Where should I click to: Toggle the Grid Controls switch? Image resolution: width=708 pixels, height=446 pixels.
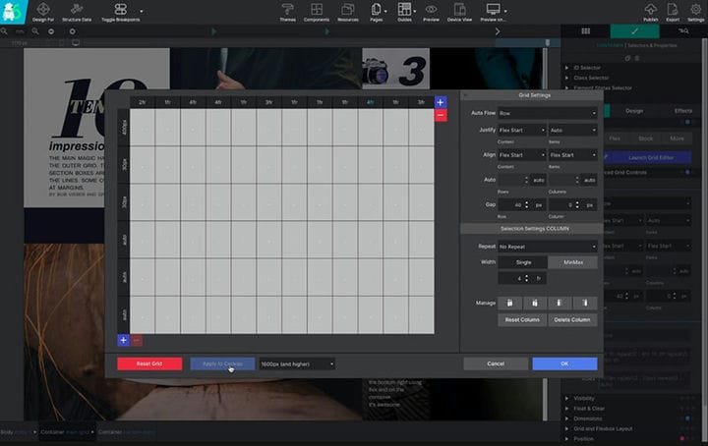click(x=687, y=172)
